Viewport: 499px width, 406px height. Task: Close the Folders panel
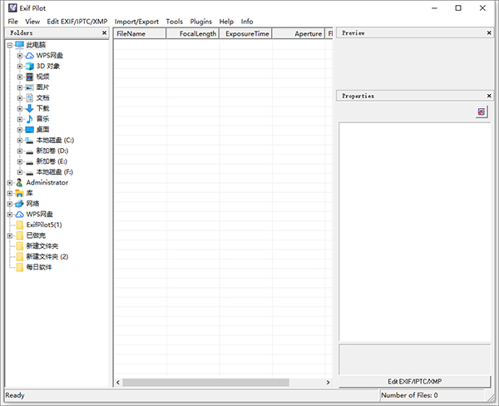(104, 33)
